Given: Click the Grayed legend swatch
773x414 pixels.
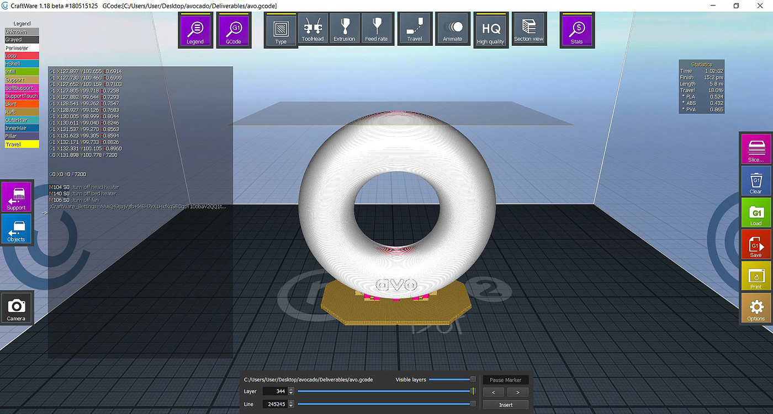Looking at the screenshot, I should pos(22,40).
